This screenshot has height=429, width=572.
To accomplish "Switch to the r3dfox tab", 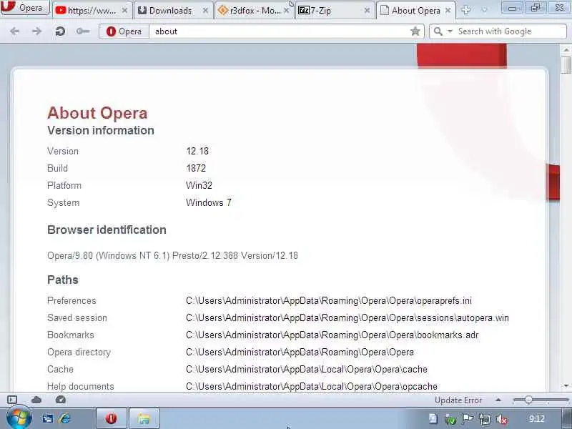I will [x=255, y=11].
